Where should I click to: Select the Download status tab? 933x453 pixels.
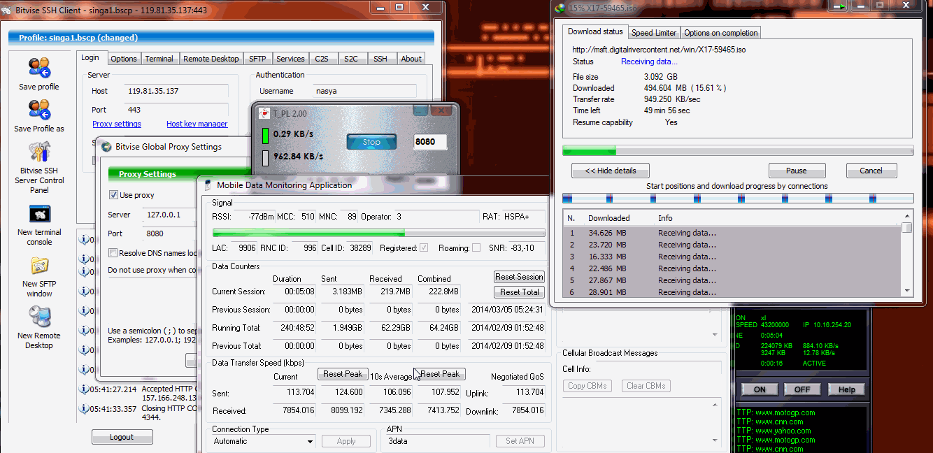tap(595, 31)
